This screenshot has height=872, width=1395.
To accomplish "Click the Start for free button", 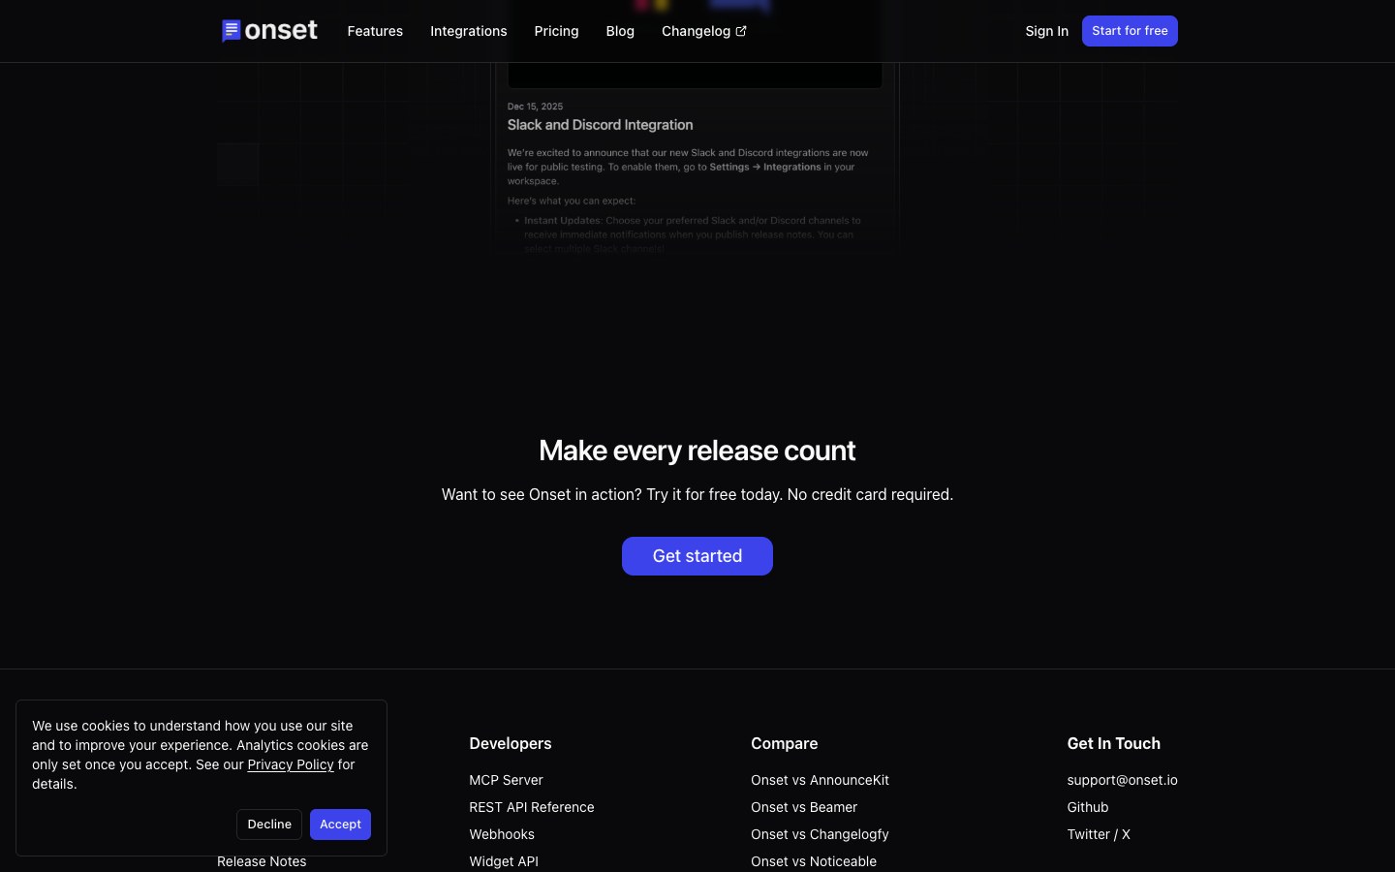I will tap(1130, 31).
